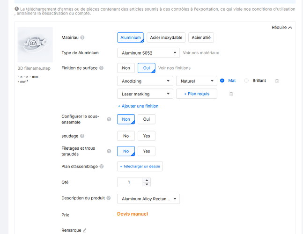303x234 pixels.
Task: Increase quantity with the up arrow
Action: [x=147, y=180]
